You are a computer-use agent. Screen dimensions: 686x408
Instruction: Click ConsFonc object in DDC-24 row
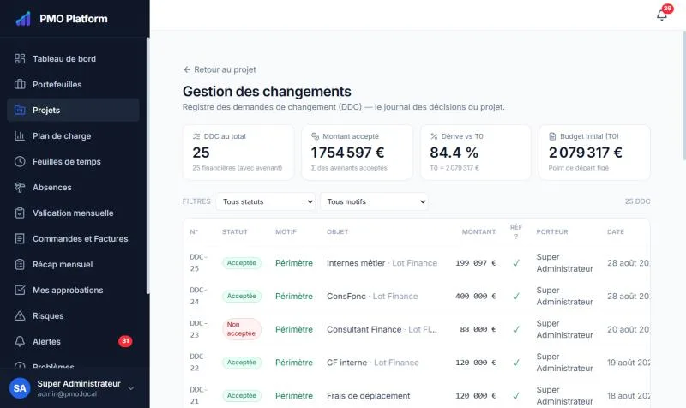pos(346,296)
